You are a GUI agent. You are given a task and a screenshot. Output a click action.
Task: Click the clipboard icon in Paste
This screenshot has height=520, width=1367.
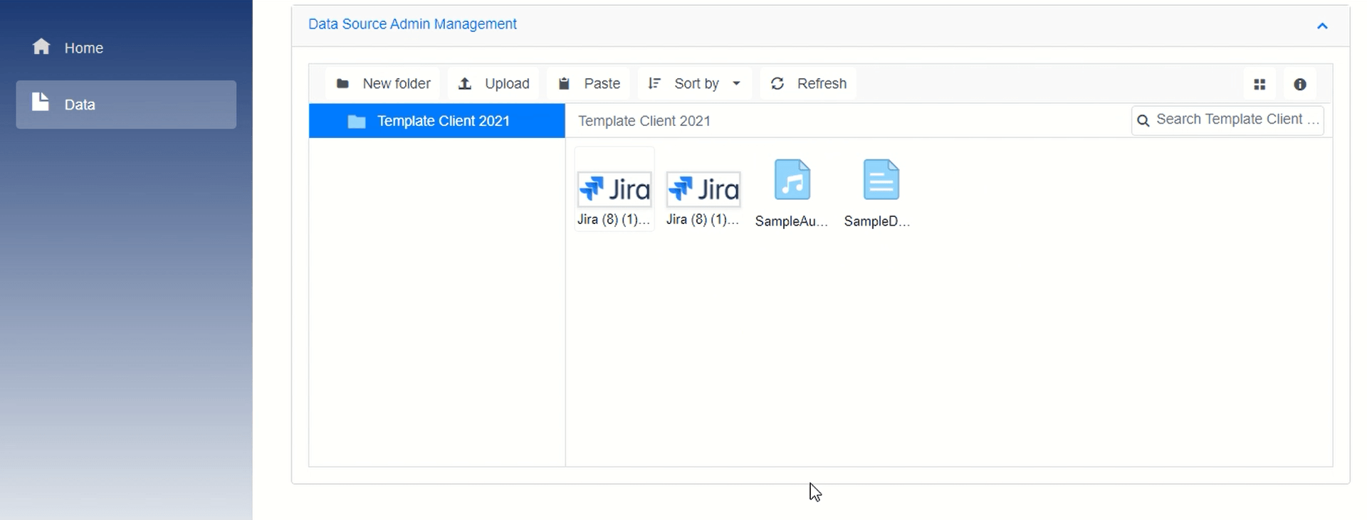[564, 84]
